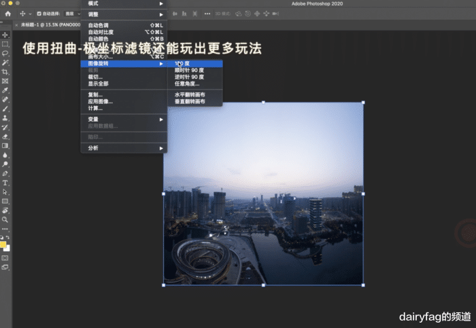
Task: Select 水平翻转画布 in the submenu
Action: pyautogui.click(x=195, y=95)
